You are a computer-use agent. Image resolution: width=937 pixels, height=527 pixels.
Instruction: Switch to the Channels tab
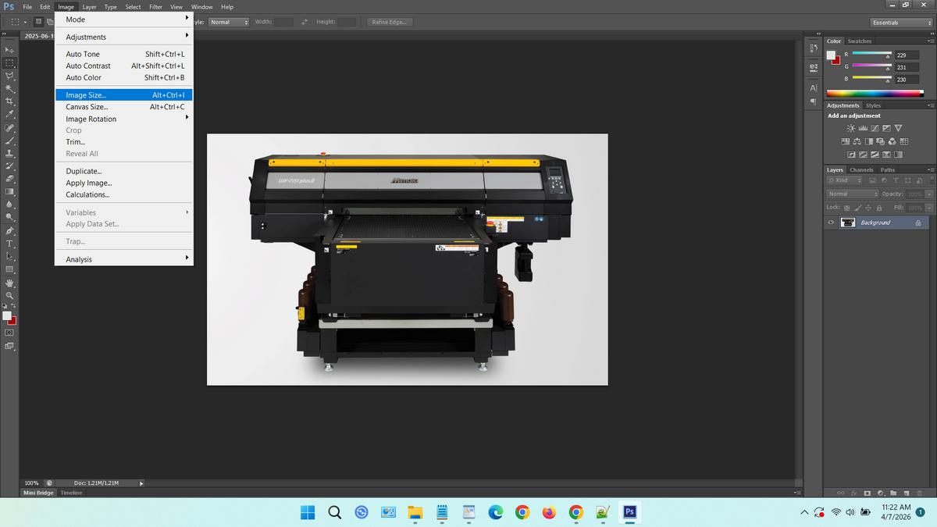[x=861, y=169]
